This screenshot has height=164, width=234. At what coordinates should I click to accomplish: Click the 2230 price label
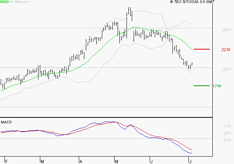226,50
